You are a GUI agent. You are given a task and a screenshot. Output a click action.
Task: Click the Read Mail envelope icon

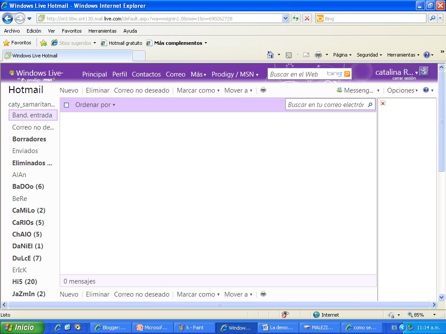pyautogui.click(x=306, y=55)
